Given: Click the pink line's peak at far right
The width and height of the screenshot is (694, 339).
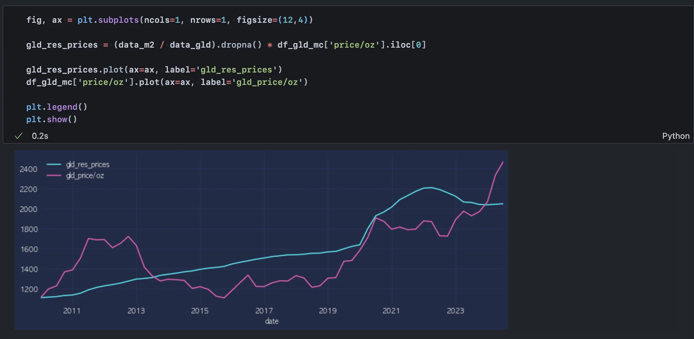Looking at the screenshot, I should (503, 162).
